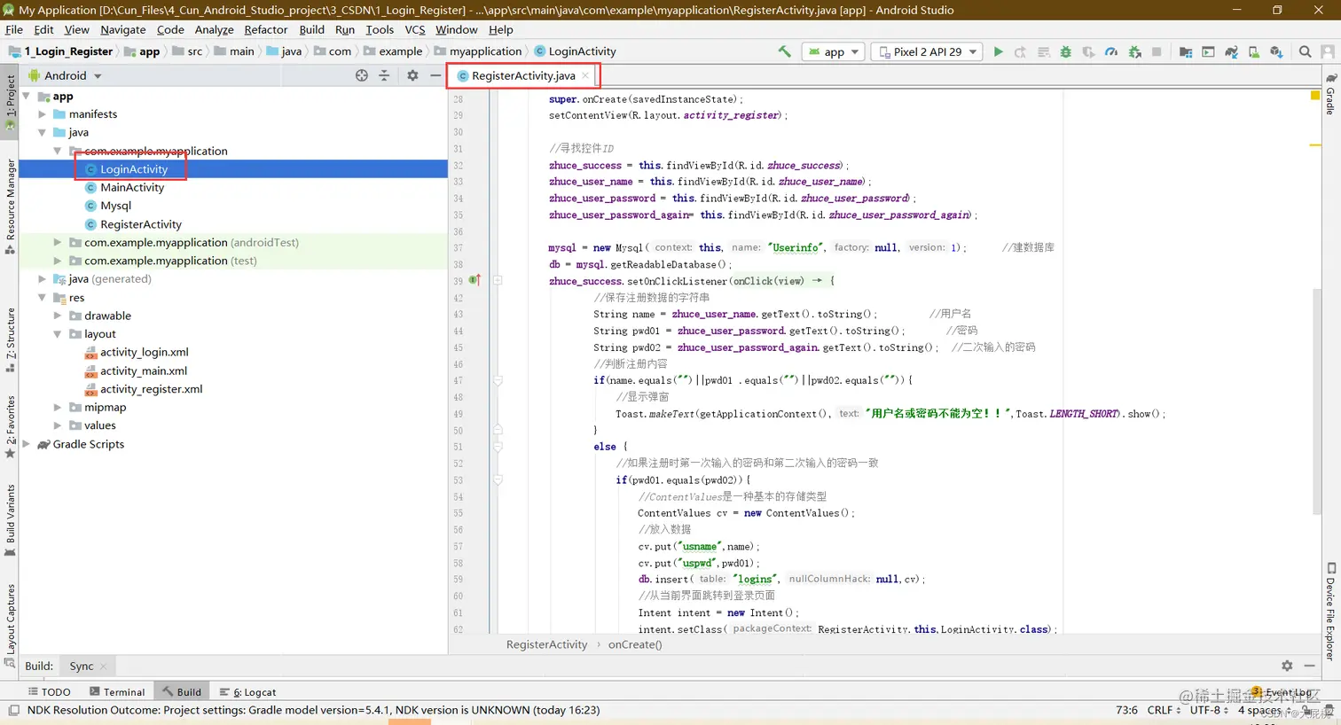This screenshot has width=1341, height=725.
Task: Open the Resource Manager side panel
Action: 10,207
